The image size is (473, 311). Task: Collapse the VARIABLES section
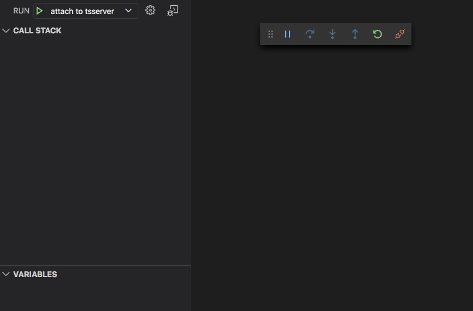6,274
